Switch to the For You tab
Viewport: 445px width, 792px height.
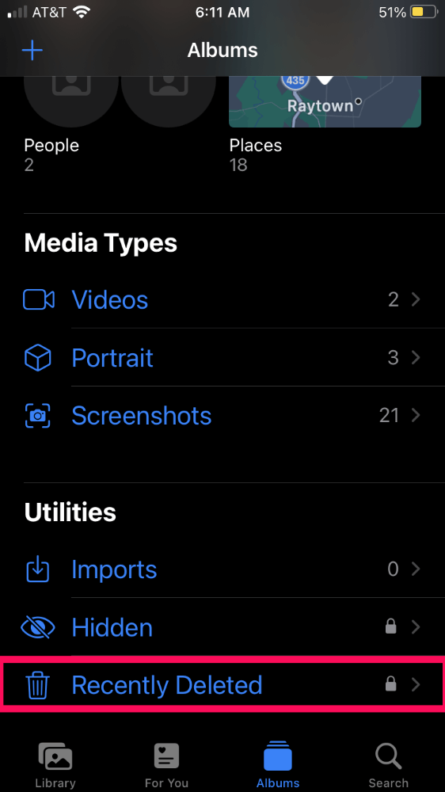click(167, 765)
